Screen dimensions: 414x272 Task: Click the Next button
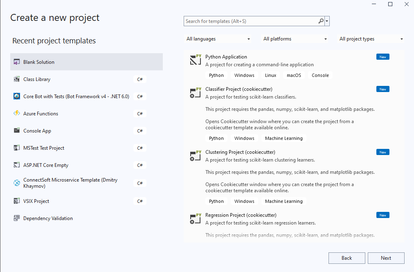(x=386, y=258)
